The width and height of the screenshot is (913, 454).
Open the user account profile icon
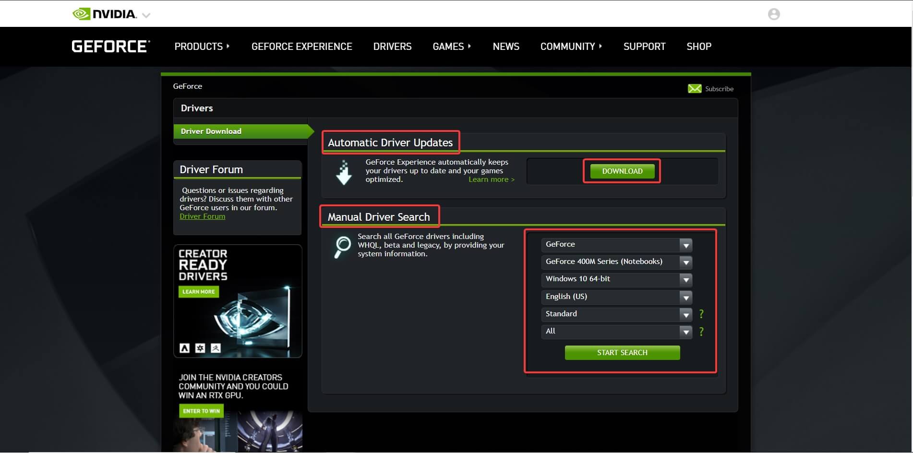click(773, 14)
